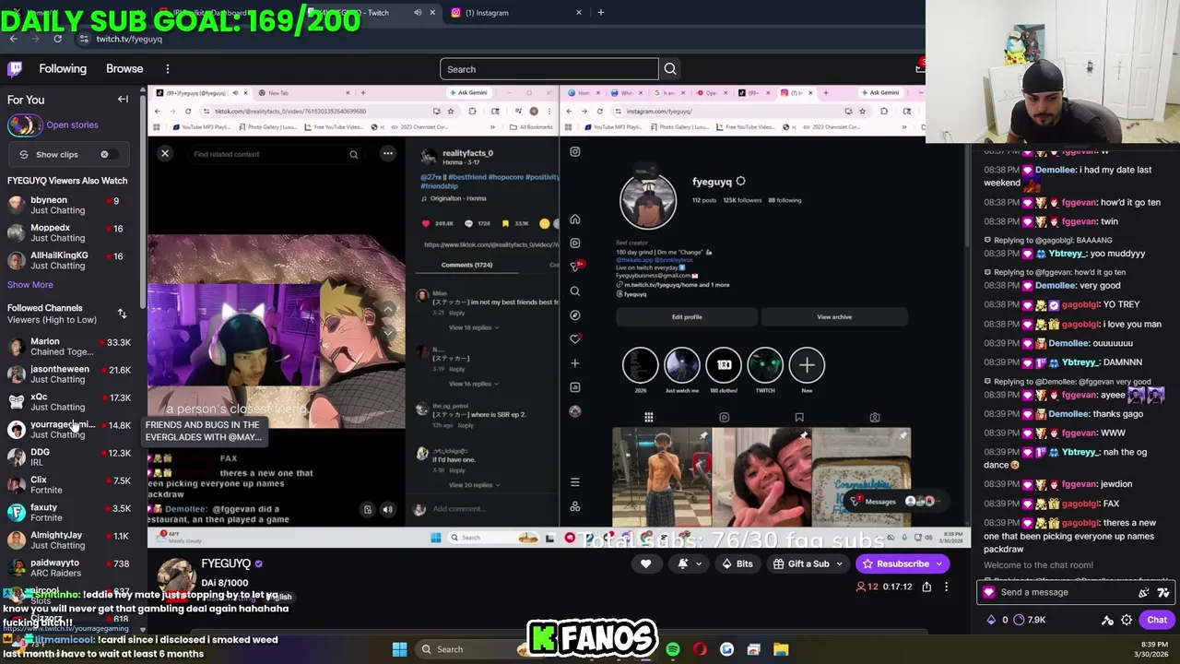
Task: Switch to the Instagram browser tab
Action: 516,13
